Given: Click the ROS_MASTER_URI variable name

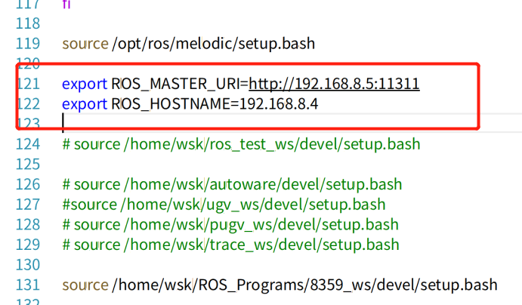Looking at the screenshot, I should [x=176, y=84].
